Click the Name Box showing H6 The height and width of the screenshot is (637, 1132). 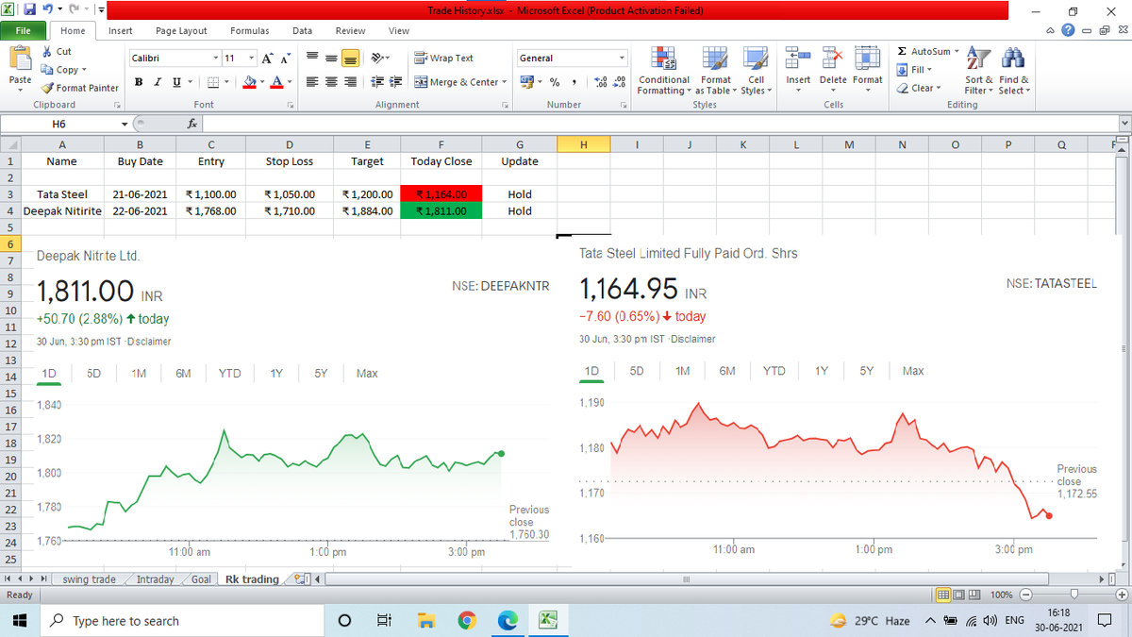[x=59, y=124]
